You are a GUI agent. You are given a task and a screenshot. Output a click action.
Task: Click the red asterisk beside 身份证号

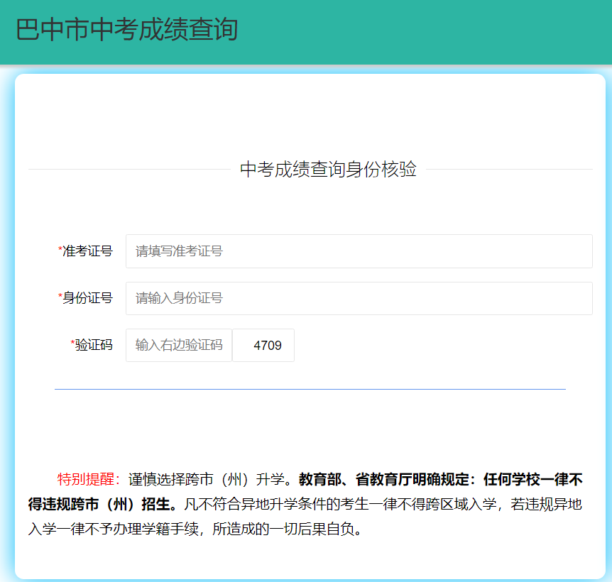coord(60,297)
